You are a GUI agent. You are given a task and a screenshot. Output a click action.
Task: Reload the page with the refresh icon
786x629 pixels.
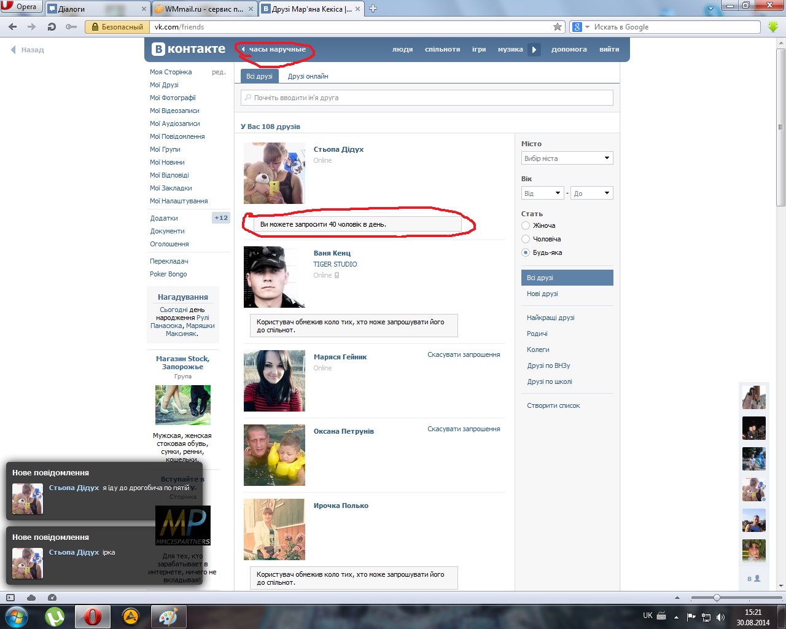[x=52, y=27]
